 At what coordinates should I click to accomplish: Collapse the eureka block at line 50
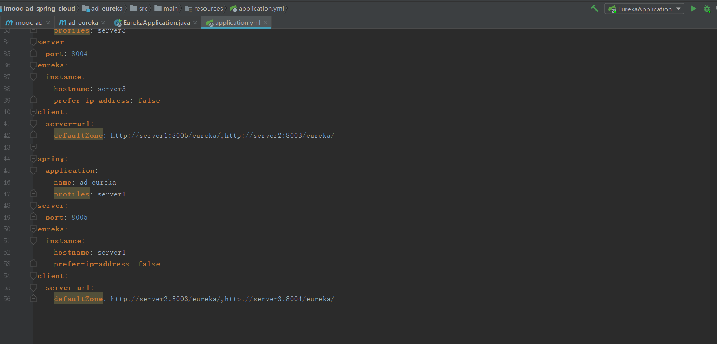point(33,229)
